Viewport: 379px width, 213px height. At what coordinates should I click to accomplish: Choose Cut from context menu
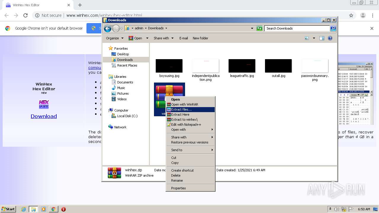click(x=190, y=158)
